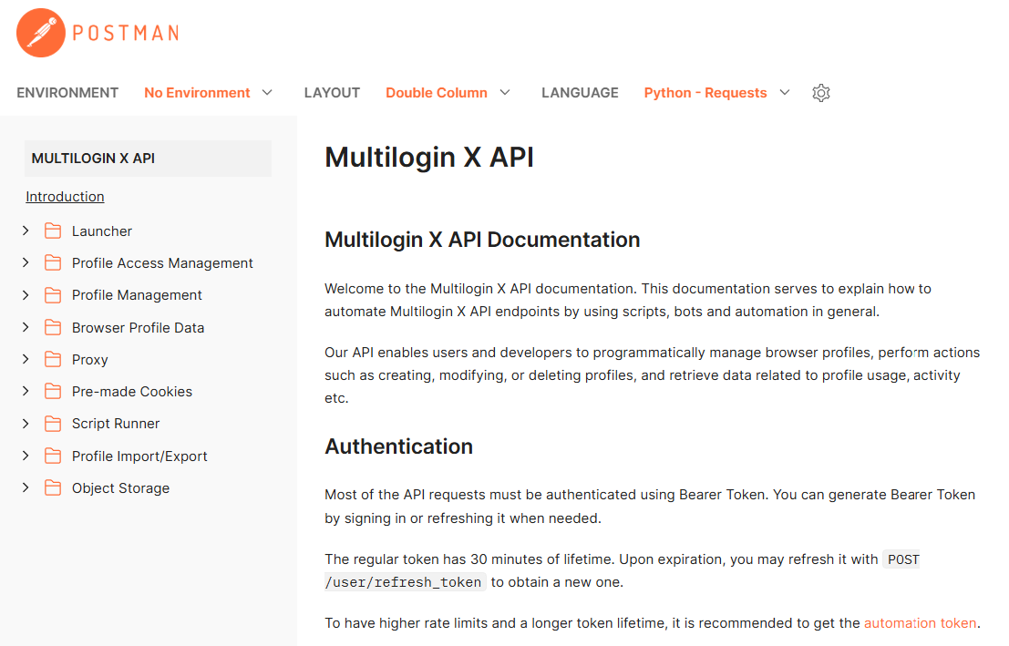
Task: Click the LAYOUT menu label
Action: (332, 93)
